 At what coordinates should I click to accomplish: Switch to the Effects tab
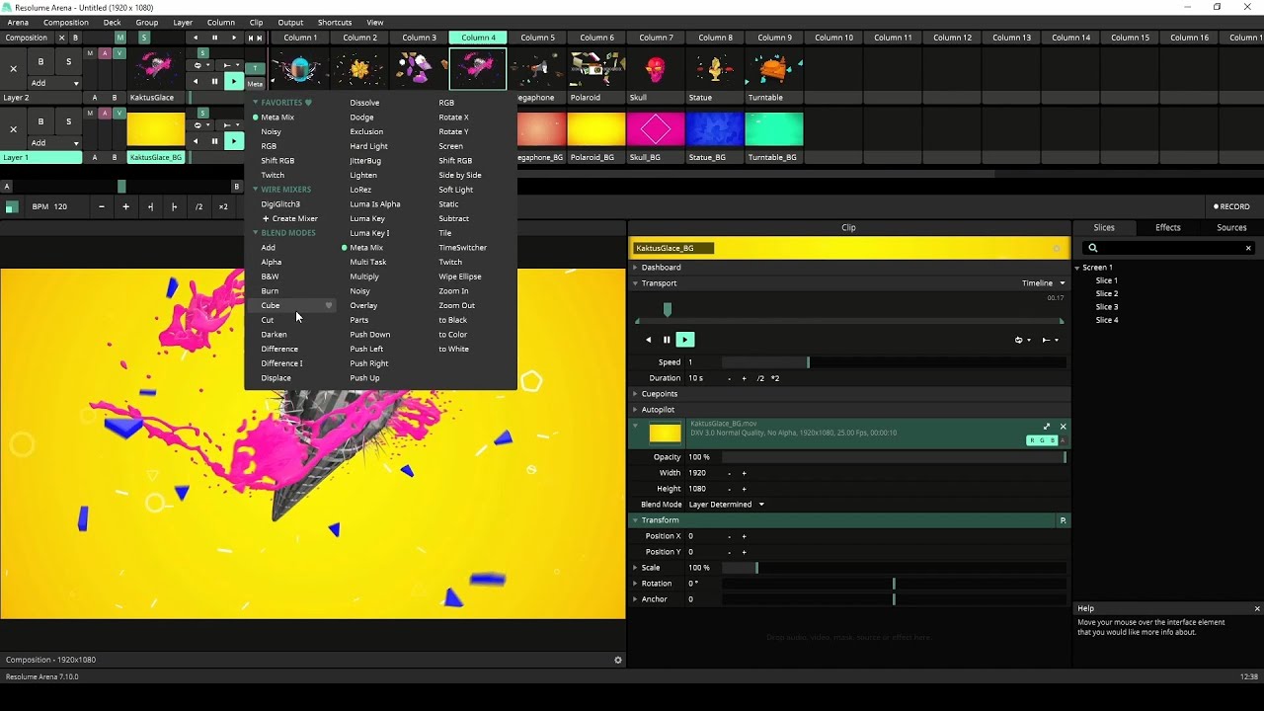click(x=1167, y=227)
